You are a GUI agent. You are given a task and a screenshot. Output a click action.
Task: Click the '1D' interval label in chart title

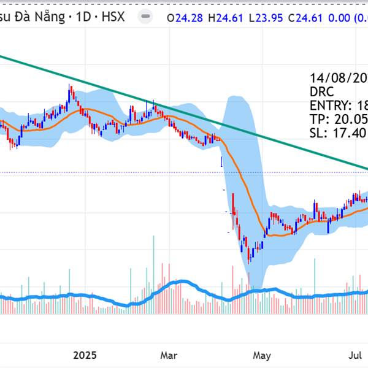point(83,17)
